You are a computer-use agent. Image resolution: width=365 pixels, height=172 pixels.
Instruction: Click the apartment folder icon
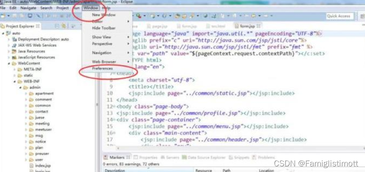tap(31, 94)
